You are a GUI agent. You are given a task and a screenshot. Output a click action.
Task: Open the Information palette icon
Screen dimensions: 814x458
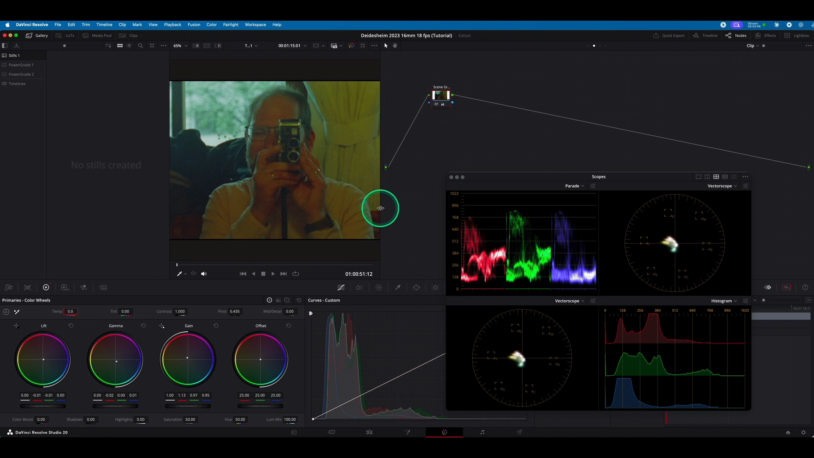pyautogui.click(x=805, y=288)
